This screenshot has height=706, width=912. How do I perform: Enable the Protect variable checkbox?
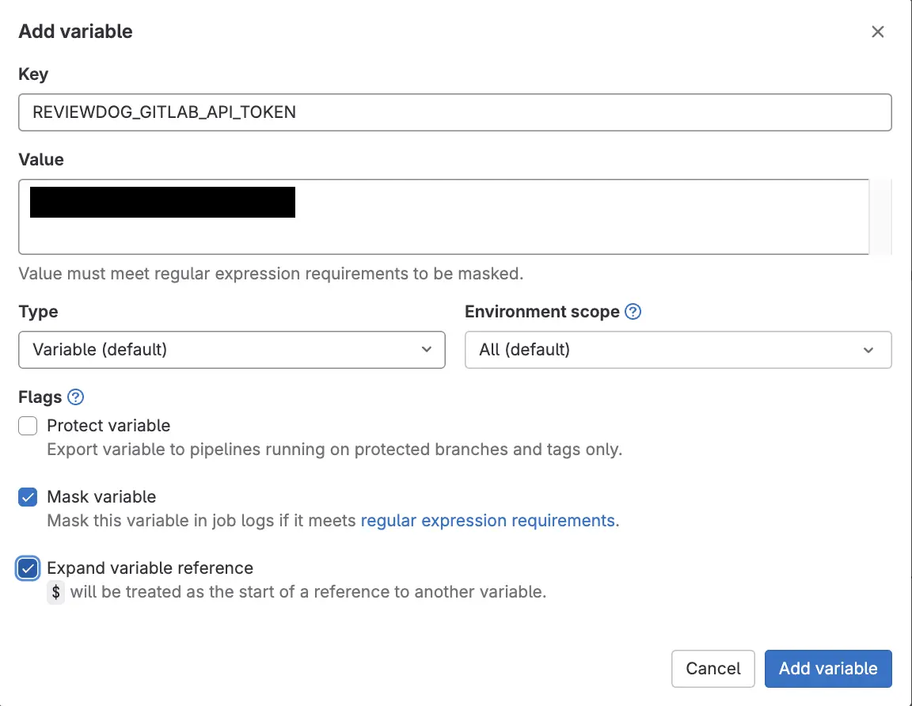point(27,425)
